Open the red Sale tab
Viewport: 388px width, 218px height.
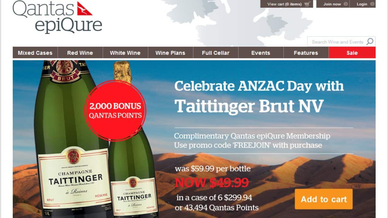(x=352, y=53)
